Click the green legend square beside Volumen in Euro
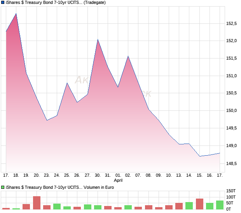The width and height of the screenshot is (241, 213). [x=3, y=187]
